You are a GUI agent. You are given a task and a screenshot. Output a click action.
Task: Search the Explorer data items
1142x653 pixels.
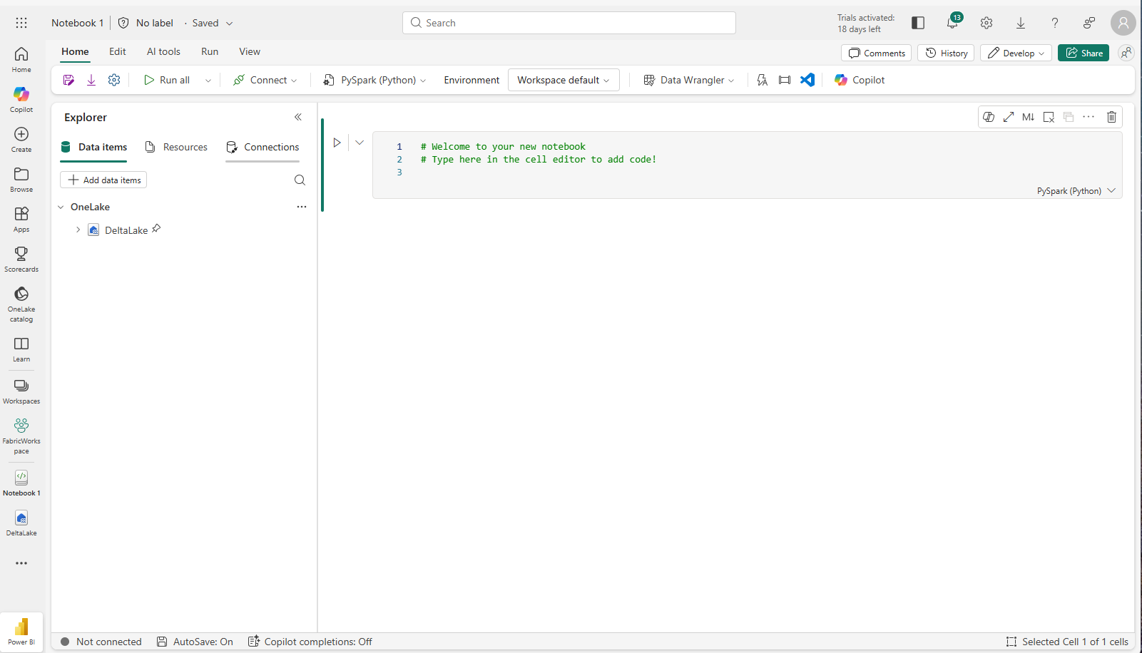click(x=300, y=180)
